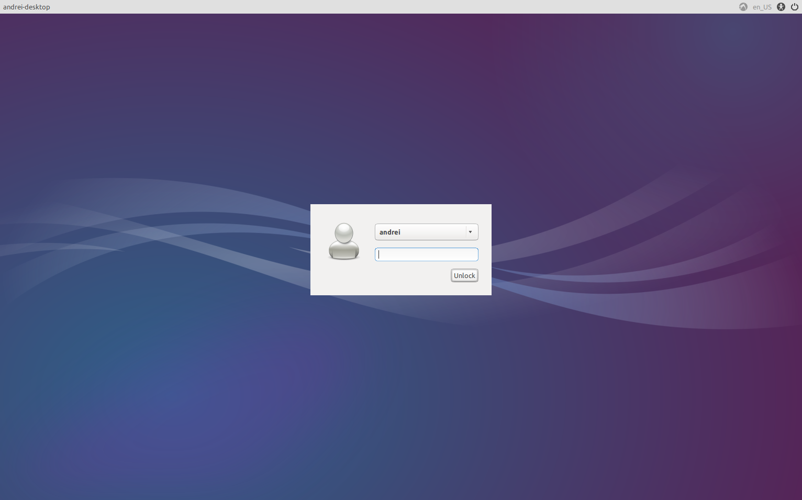Click the unlock dialog panel
The image size is (802, 500).
400,250
